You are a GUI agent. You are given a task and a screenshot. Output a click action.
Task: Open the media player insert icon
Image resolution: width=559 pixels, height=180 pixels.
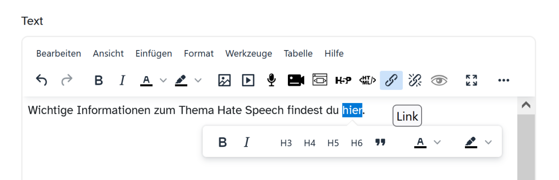(x=248, y=80)
